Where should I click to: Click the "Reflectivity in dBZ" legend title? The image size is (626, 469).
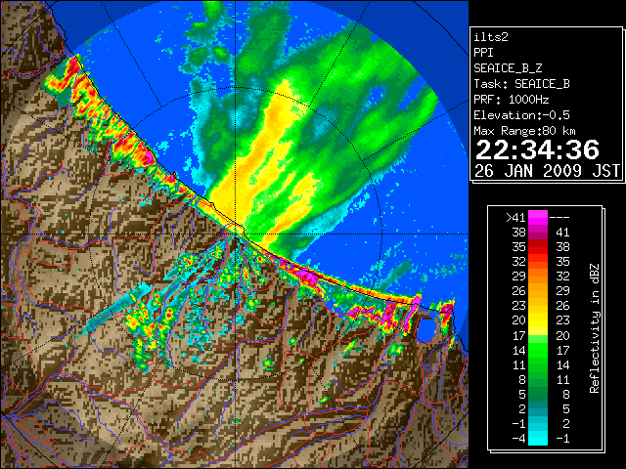coord(595,328)
